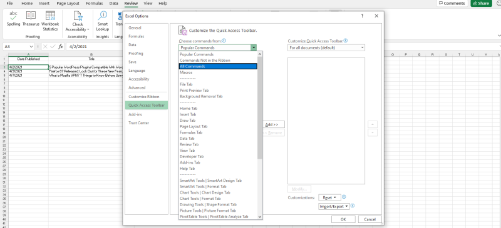Click the Modify... button

click(x=299, y=189)
